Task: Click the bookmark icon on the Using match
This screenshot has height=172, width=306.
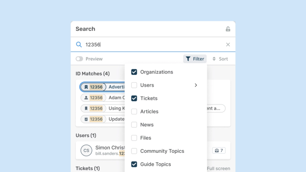Action: pos(86,108)
